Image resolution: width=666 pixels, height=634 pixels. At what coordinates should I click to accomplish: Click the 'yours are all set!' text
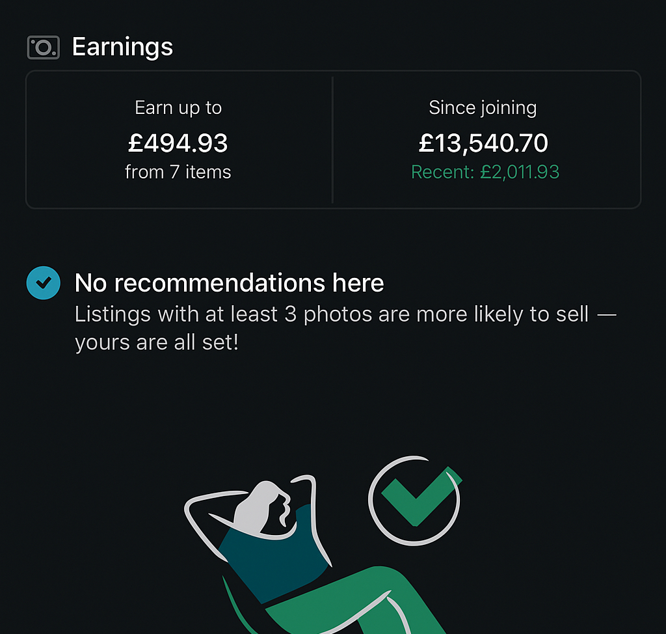[157, 342]
